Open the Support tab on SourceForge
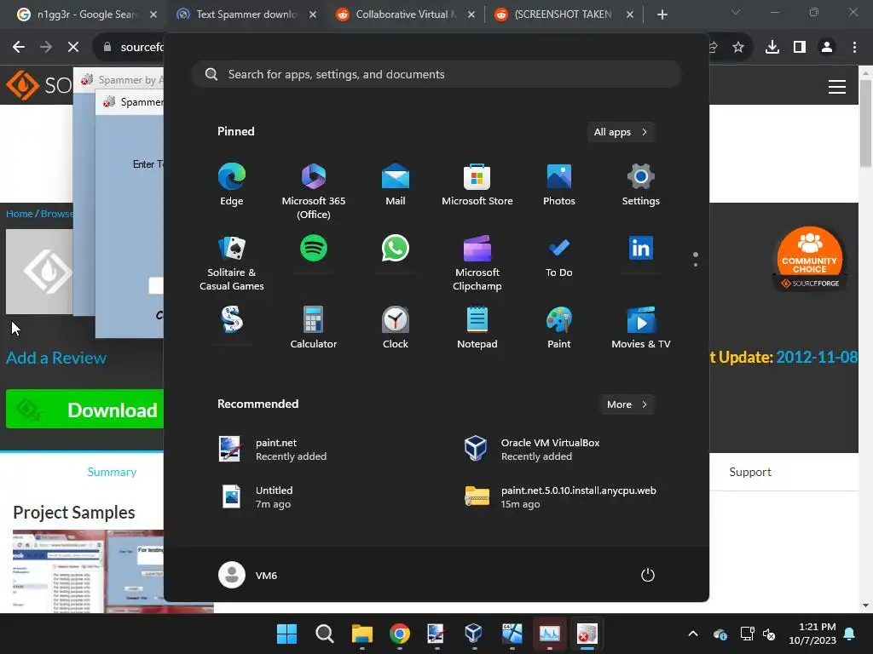Screen dimensions: 873x654 (750, 472)
